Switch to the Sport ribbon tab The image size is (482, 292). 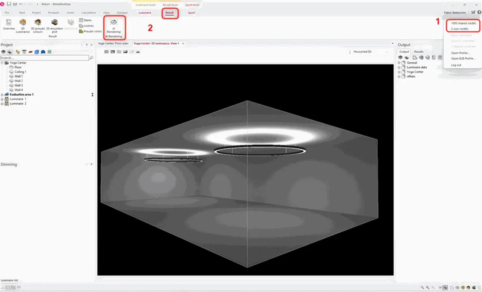tap(191, 13)
